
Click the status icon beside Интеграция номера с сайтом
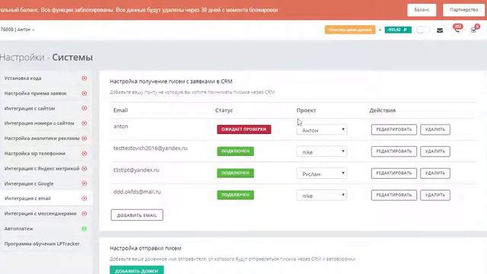84,123
